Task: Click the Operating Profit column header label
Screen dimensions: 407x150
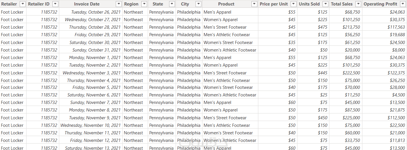Action: (380, 4)
